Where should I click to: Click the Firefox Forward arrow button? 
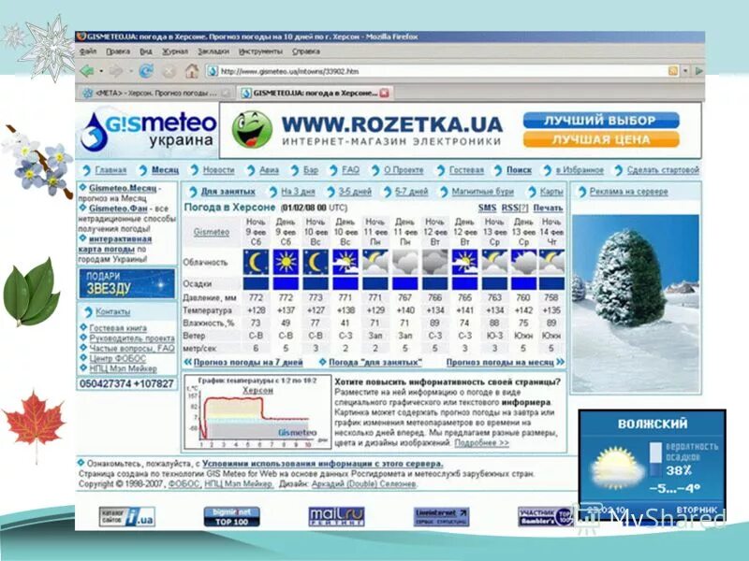click(x=116, y=71)
